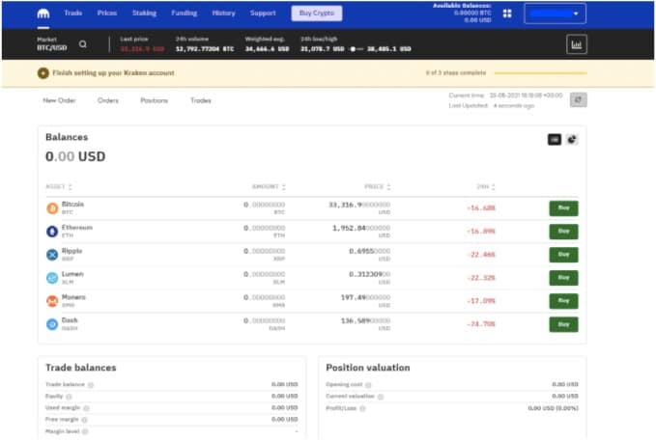Click the Available Balances text in header

[463, 6]
